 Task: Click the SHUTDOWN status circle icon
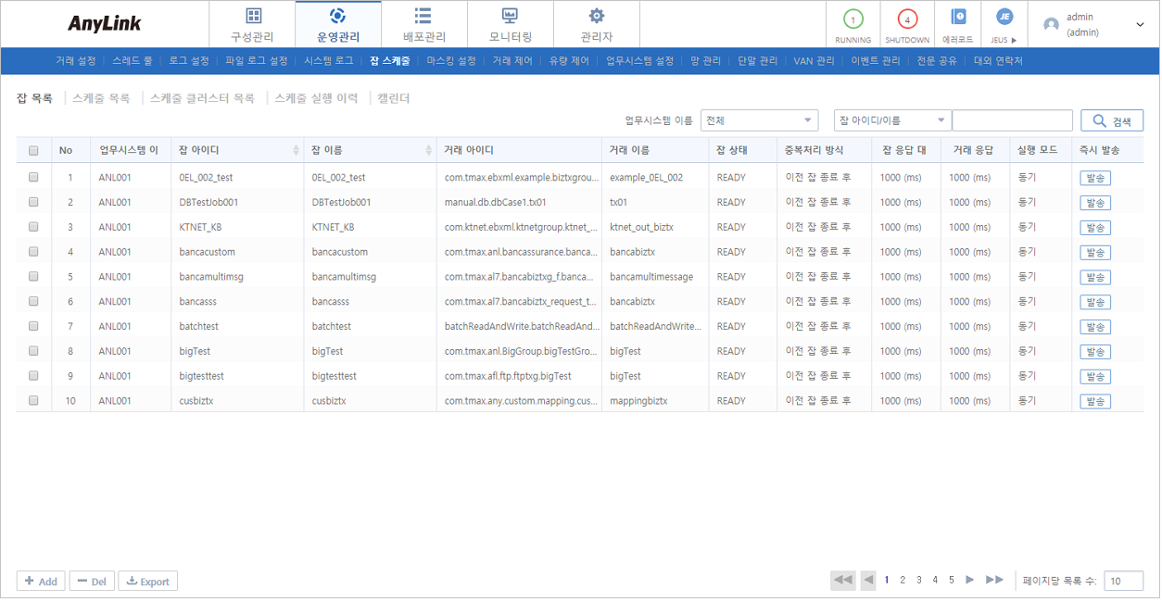(906, 19)
